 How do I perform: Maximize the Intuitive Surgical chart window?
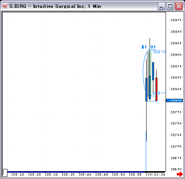tap(170, 6)
